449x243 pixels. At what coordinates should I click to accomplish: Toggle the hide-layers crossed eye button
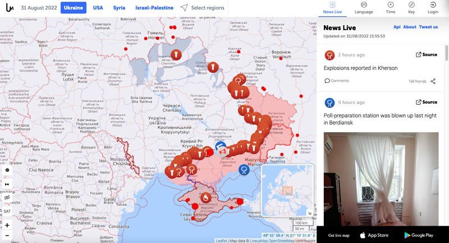tap(7, 198)
